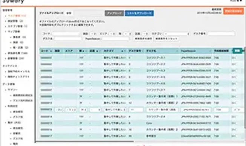The width and height of the screenshot is (246, 146).
Task: Click the Suwary logo
Action: [13, 1]
